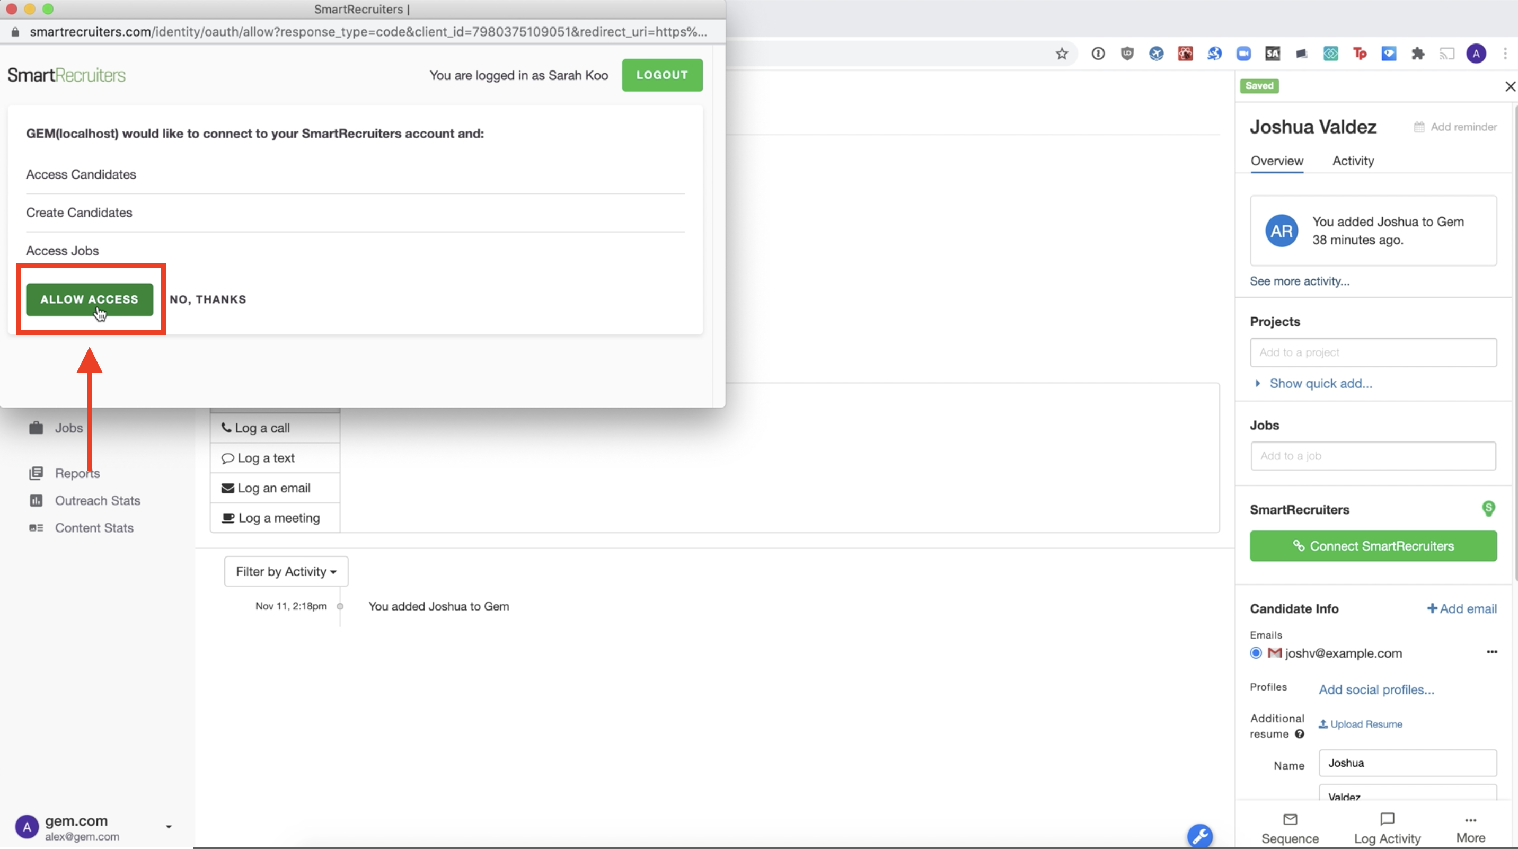Click the lock icon in popup address bar

click(x=15, y=32)
